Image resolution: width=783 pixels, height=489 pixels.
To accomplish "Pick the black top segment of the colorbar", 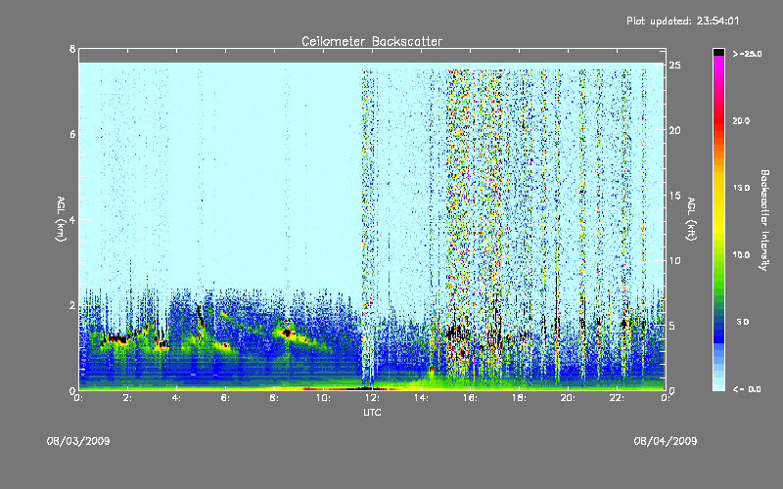I will [718, 52].
